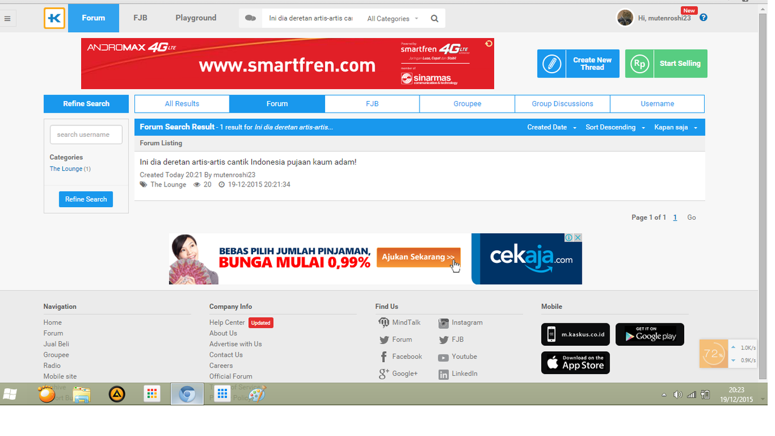Open the Playground top navigation tab
Image resolution: width=775 pixels, height=436 pixels.
point(196,18)
